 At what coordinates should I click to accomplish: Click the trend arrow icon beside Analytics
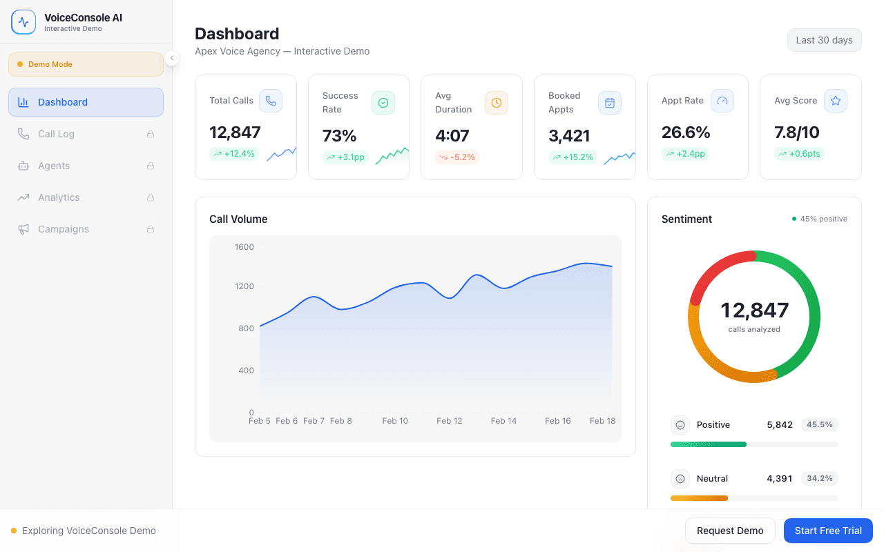tap(23, 197)
